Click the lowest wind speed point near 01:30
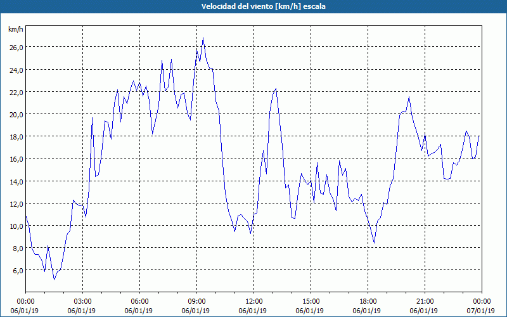507x317 pixels. click(55, 280)
